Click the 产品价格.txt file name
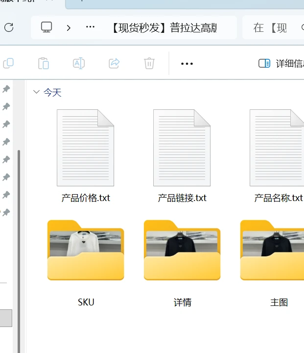 (86, 198)
